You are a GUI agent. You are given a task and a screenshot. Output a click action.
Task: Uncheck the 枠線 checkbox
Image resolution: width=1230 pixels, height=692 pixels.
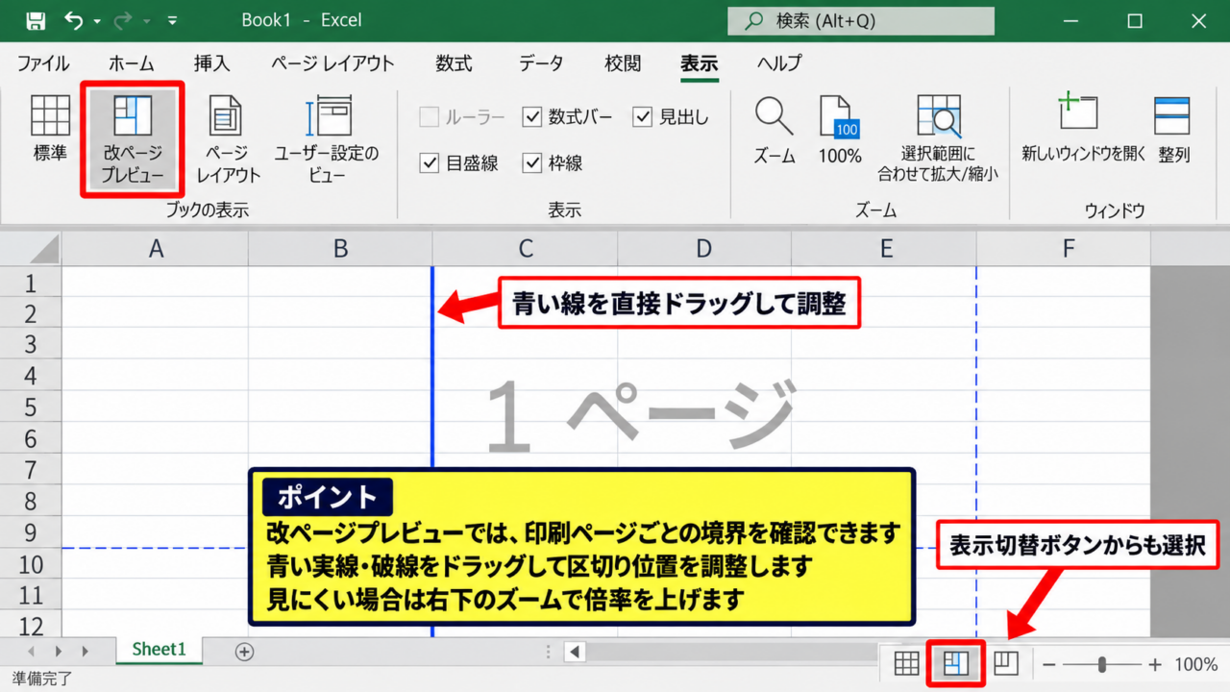(x=531, y=163)
